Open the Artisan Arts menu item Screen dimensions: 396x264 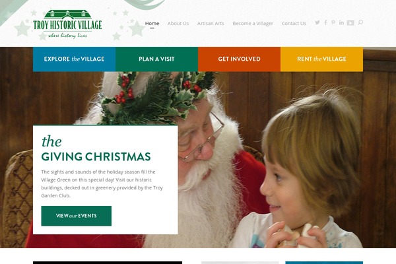(x=211, y=23)
